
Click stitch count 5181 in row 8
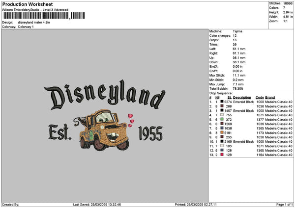(x=228, y=133)
